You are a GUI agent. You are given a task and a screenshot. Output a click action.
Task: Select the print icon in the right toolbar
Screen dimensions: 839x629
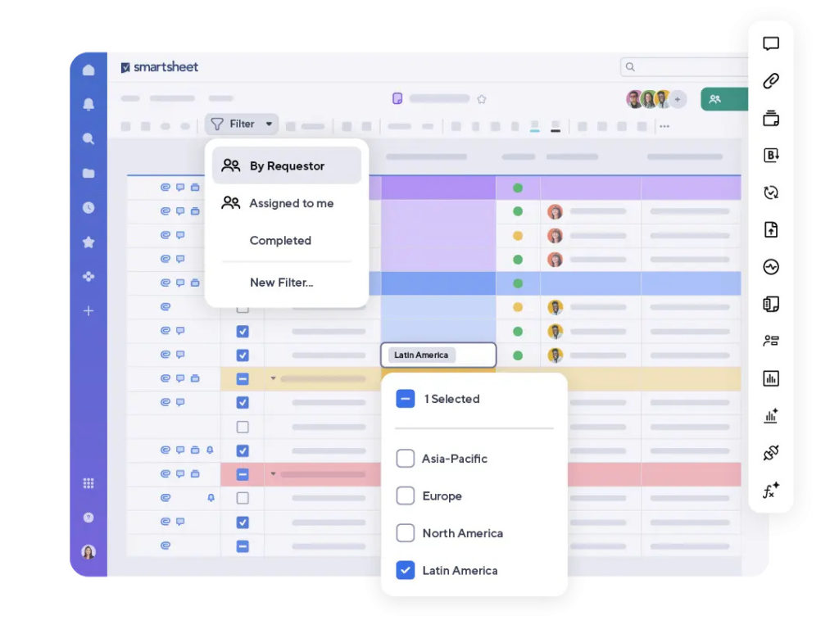tap(770, 118)
